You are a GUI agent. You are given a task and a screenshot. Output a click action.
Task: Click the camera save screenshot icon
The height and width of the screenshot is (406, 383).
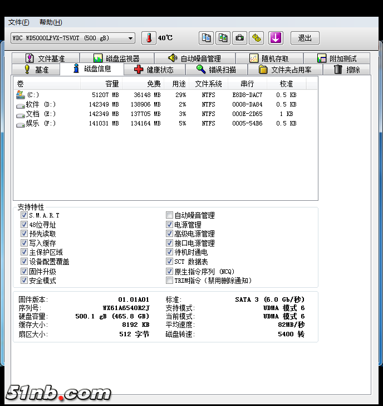click(x=239, y=38)
